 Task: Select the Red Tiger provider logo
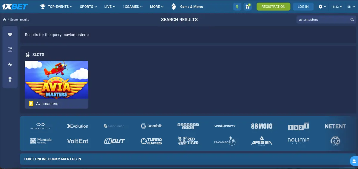[x=188, y=141]
